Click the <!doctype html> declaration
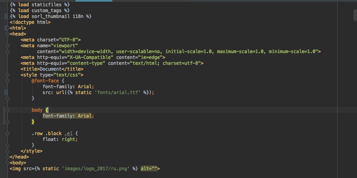 tap(30, 22)
